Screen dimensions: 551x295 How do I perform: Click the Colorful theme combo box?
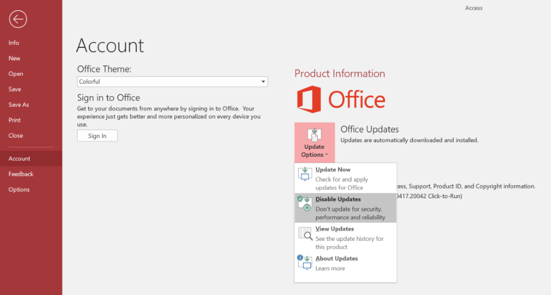click(172, 82)
